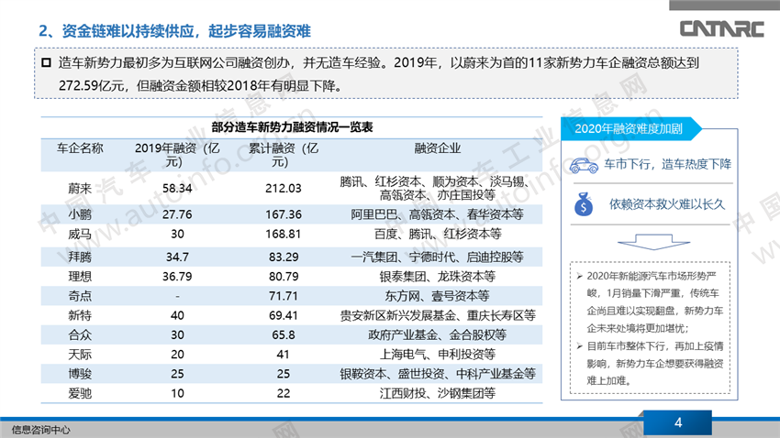The width and height of the screenshot is (780, 438).
Task: Click the car icon beside 车市下行
Action: [584, 165]
